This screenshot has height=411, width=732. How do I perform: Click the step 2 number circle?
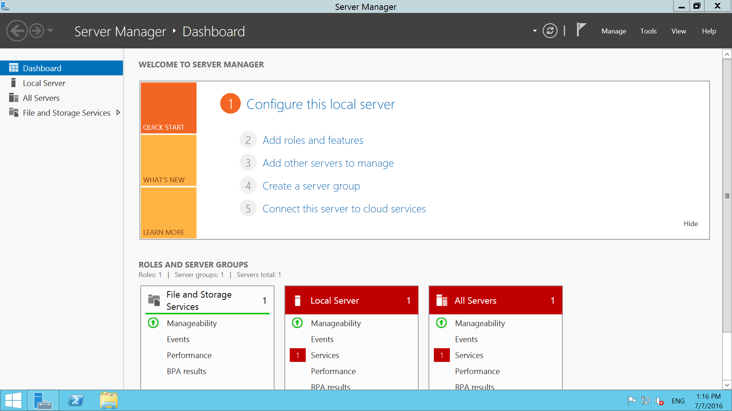(248, 140)
